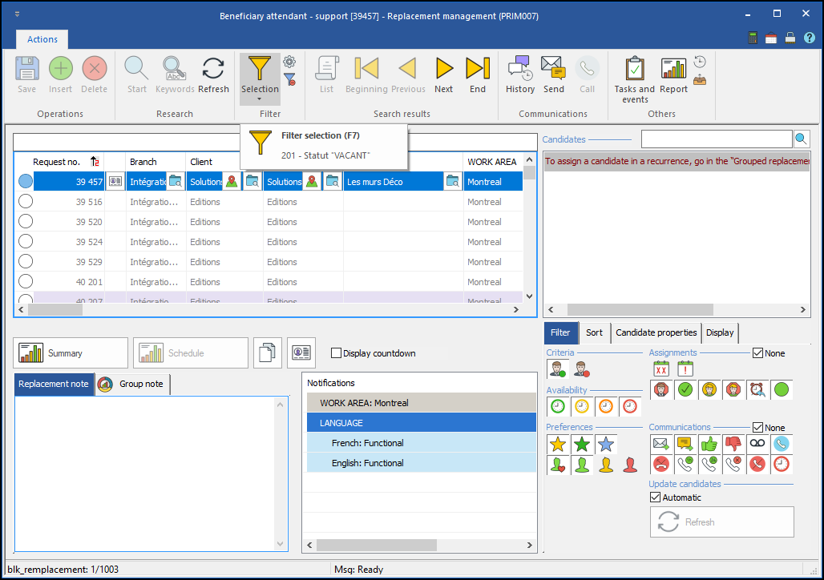
Task: Open help with the question mark icon
Action: pos(810,38)
